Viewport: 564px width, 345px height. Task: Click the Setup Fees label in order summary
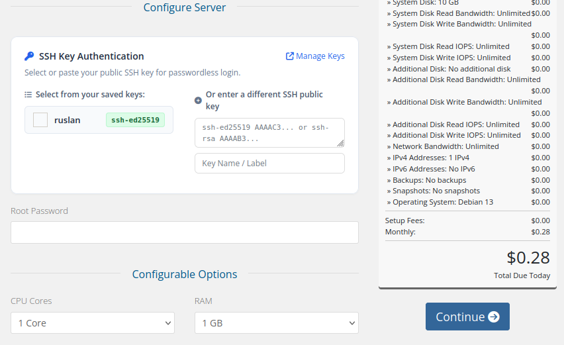405,221
